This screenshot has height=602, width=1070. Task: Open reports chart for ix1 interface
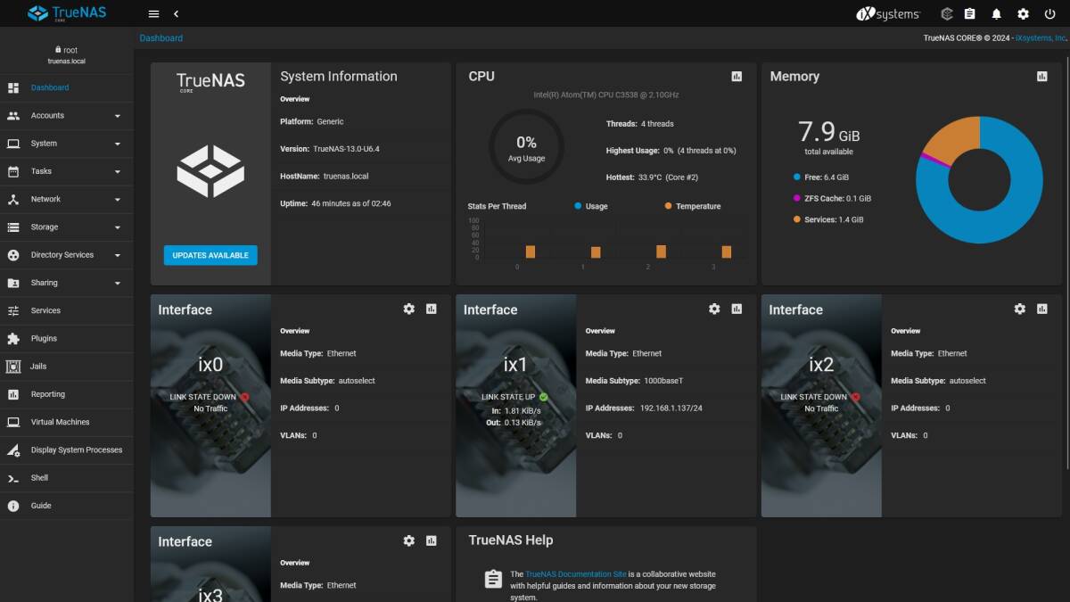tap(737, 309)
